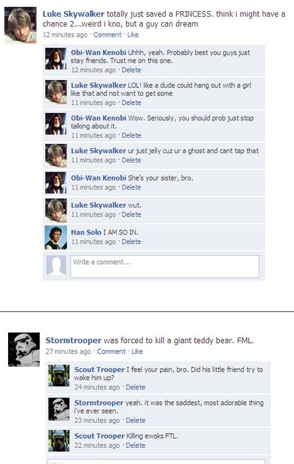
Task: Like Luke Skywalker's princess post
Action: pos(133,35)
